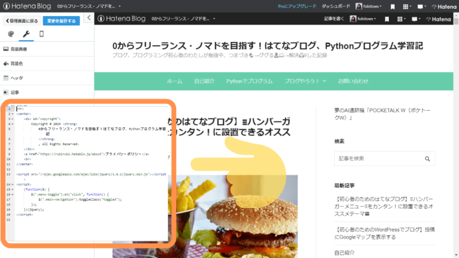Switch to the smartphone design tab
This screenshot has width=459, height=258.
[41, 34]
